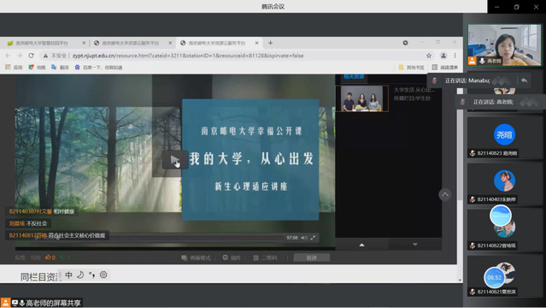Open the Chrome profile avatar icon
This screenshot has height=308, width=546.
[443, 56]
